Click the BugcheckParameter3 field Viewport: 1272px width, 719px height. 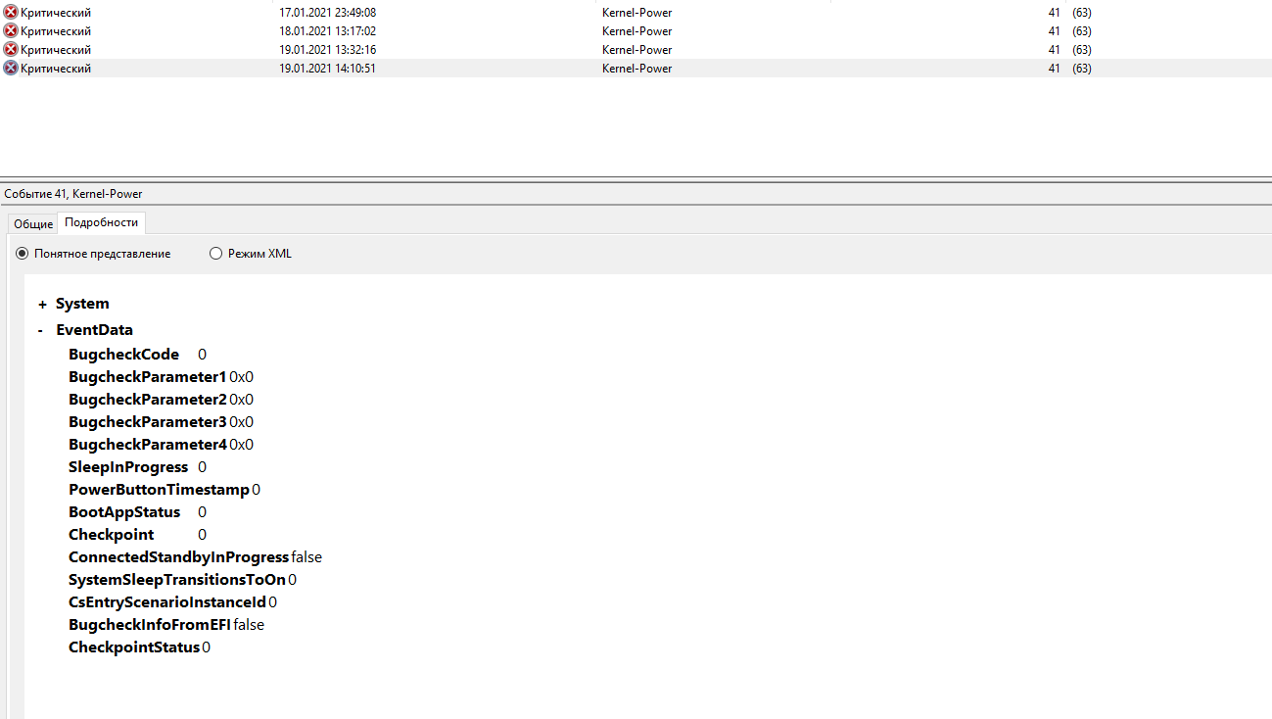(161, 422)
